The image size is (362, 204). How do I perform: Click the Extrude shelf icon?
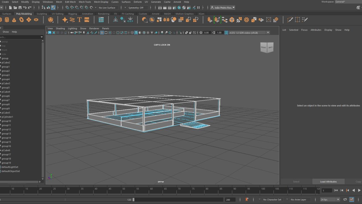point(210,20)
